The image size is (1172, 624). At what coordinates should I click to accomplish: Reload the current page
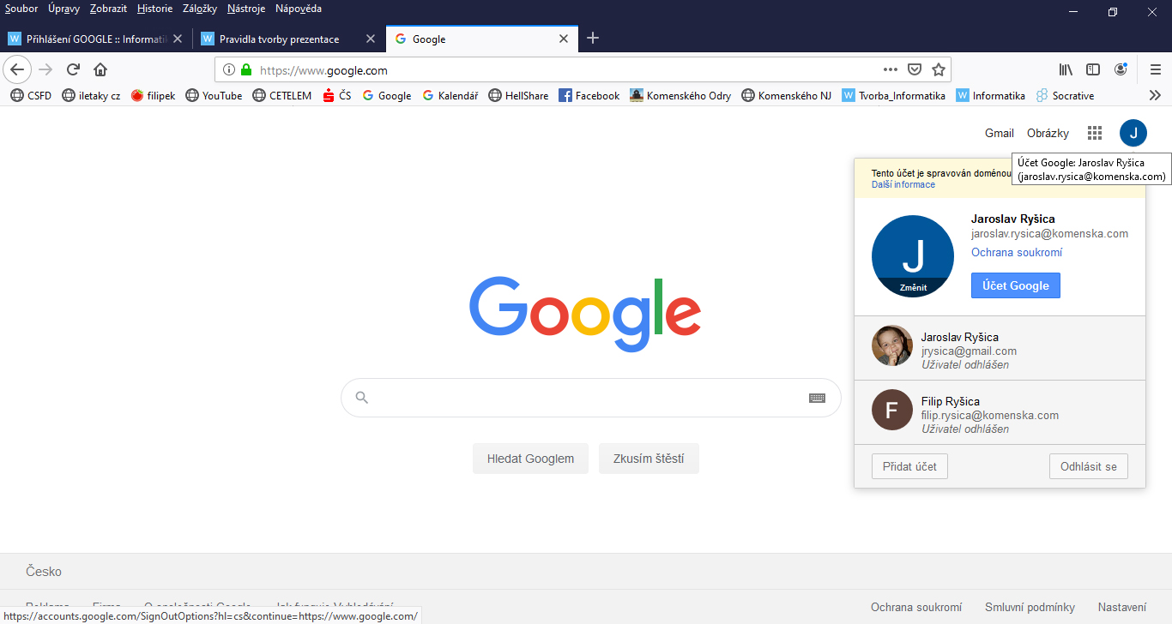coord(73,69)
